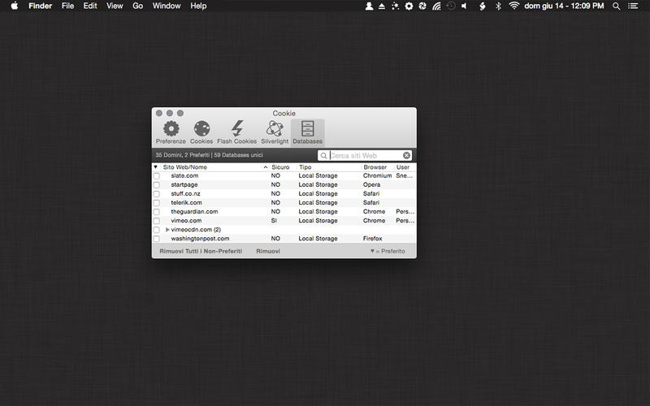Tick the checkbox for slate.com
This screenshot has width=650, height=406.
[x=157, y=176]
